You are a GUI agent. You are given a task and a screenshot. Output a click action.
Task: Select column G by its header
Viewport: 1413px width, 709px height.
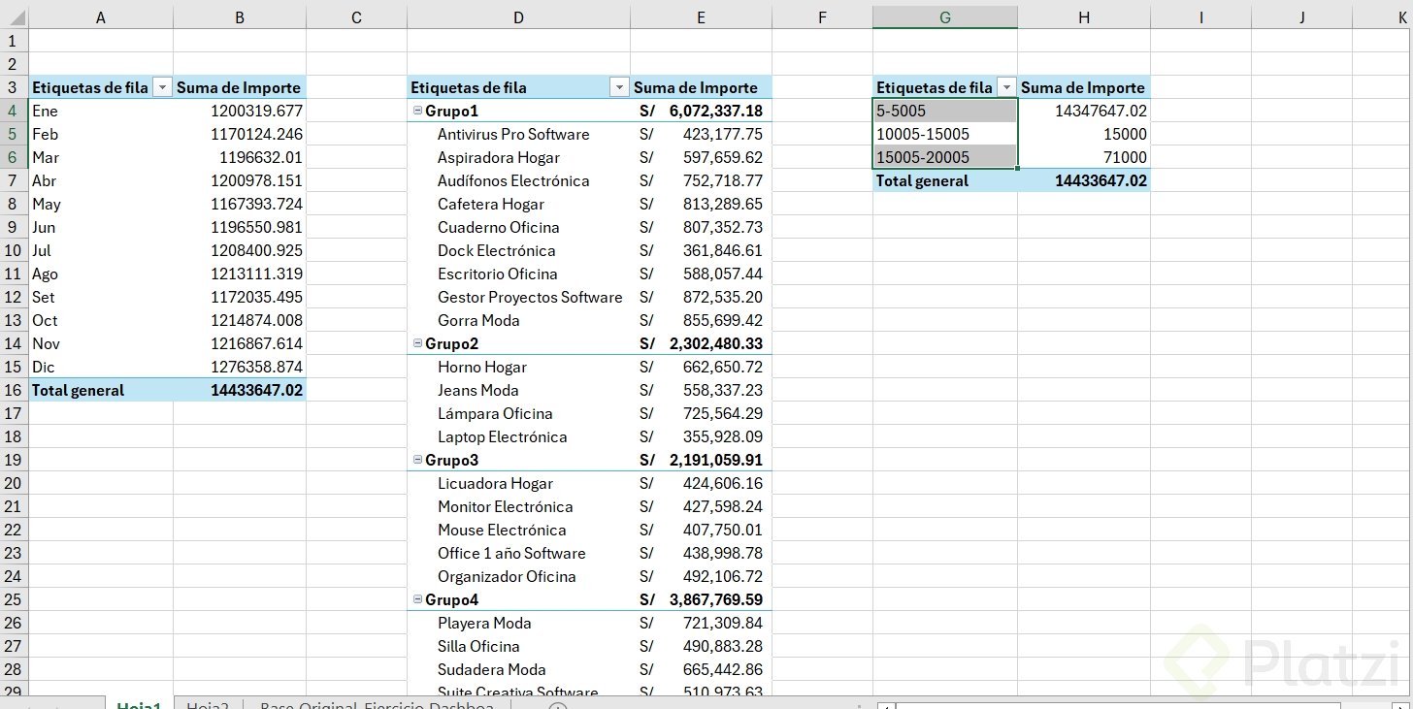tap(945, 16)
